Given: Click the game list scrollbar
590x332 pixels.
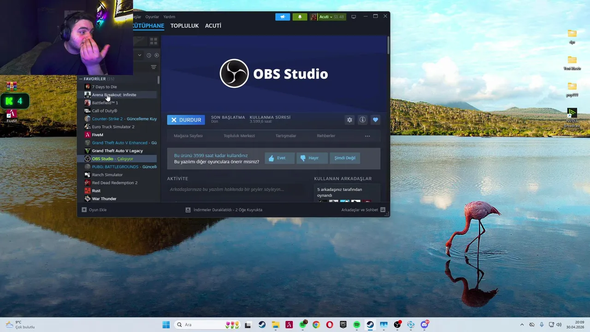Looking at the screenshot, I should coord(159,80).
